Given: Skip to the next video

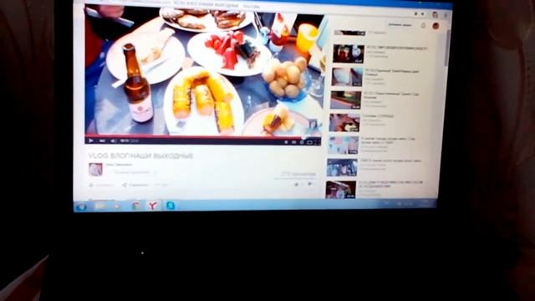Looking at the screenshot, I should click(x=102, y=140).
